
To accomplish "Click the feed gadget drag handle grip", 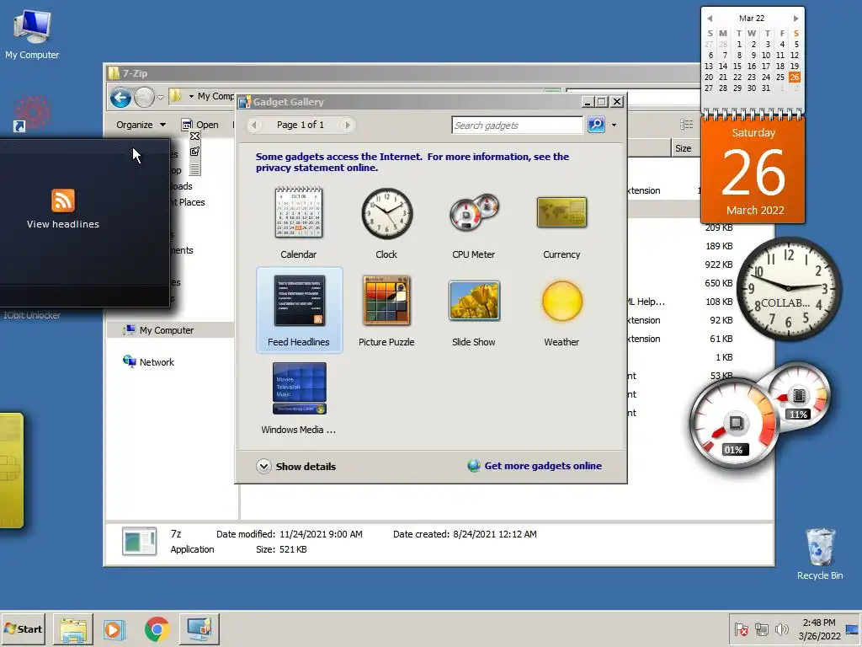I will click(194, 168).
